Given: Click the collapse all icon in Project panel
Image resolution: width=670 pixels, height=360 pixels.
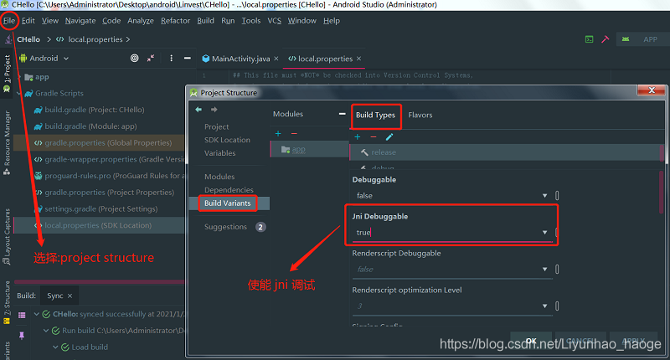Looking at the screenshot, I should point(151,58).
